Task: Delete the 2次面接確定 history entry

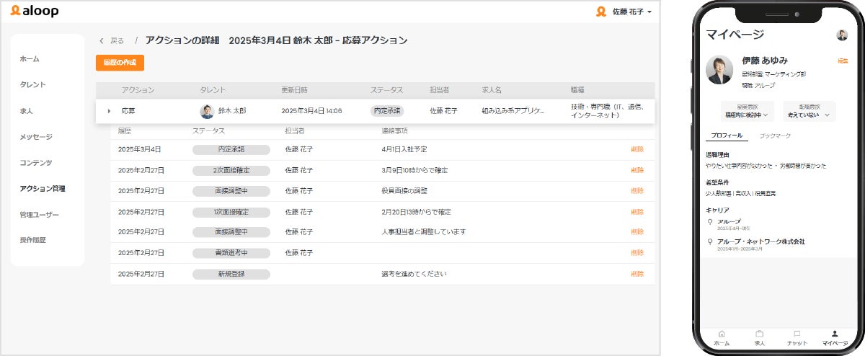Action: [637, 170]
